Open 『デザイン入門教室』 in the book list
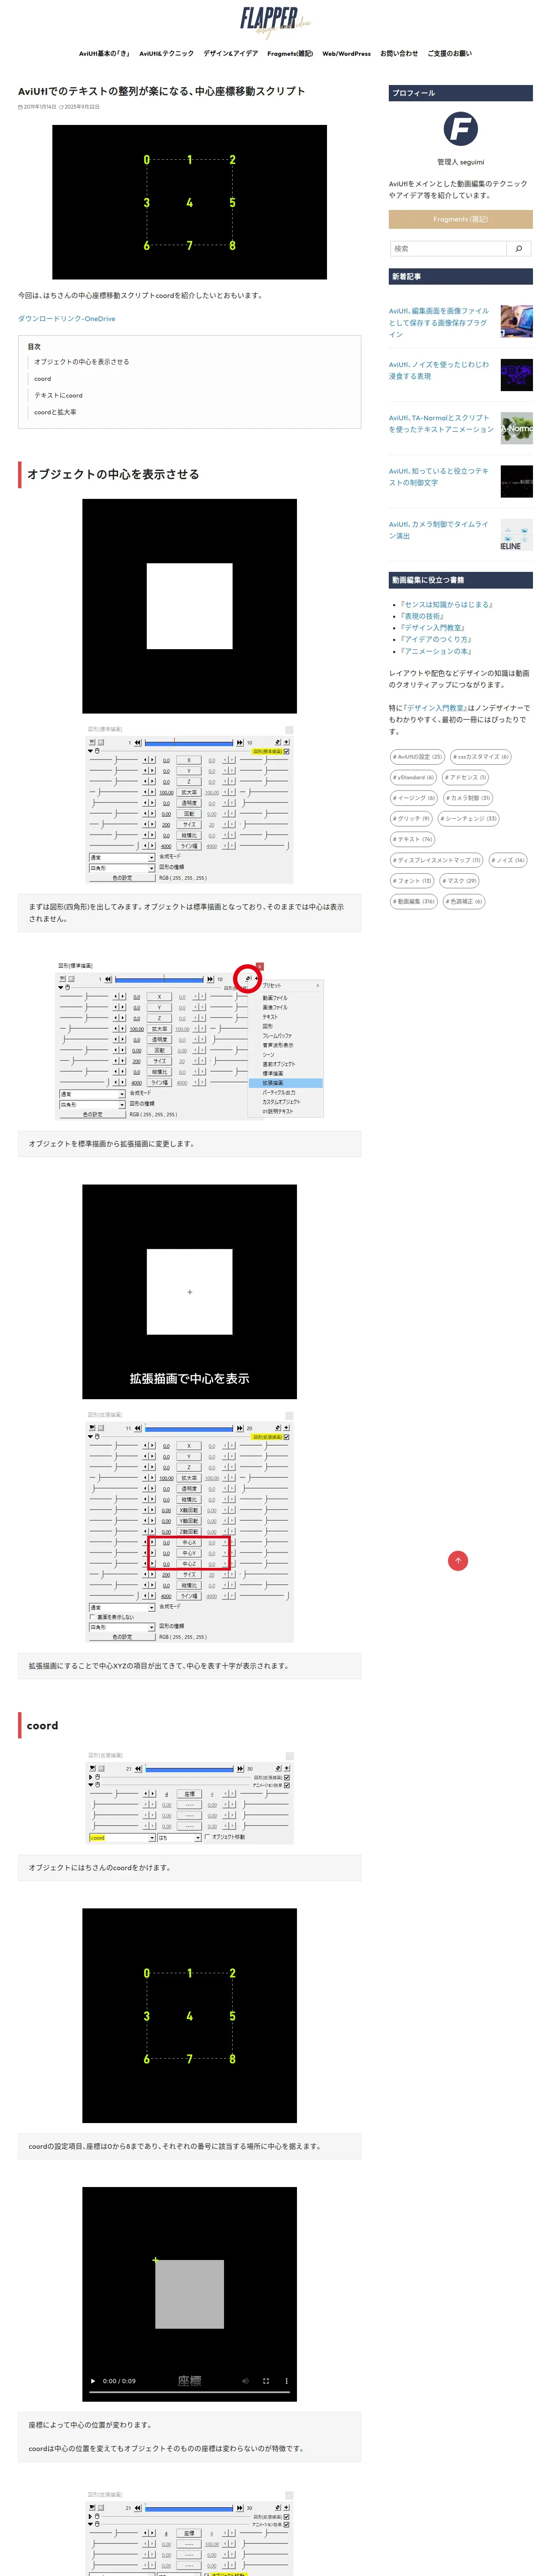Screen dimensions: 551x2576 pos(432,628)
